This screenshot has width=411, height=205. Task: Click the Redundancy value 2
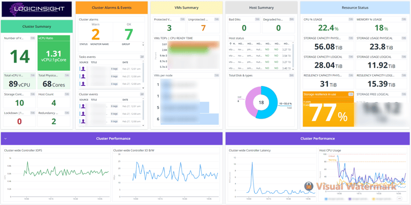pos(54,121)
